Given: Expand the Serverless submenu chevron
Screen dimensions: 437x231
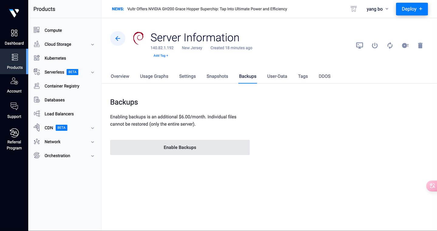Looking at the screenshot, I should click(x=93, y=72).
